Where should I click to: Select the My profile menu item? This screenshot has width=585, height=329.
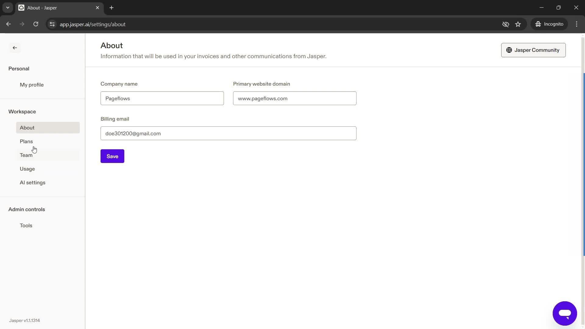[x=32, y=85]
